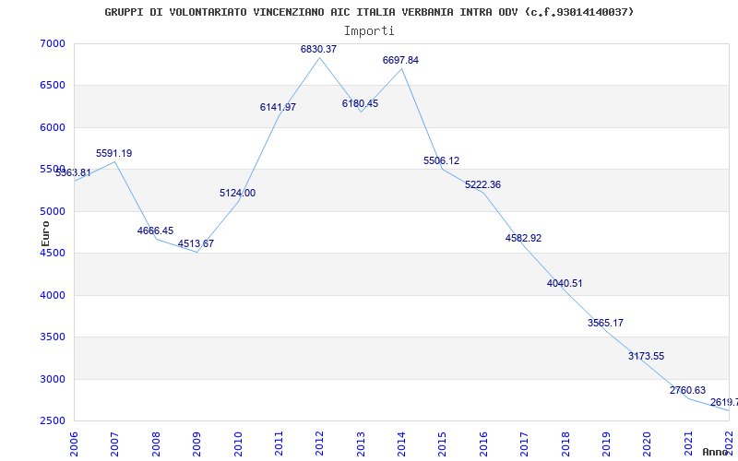Screen dimensions: 738x461
Task: Select the 5506.12 data label
Action: click(x=442, y=160)
